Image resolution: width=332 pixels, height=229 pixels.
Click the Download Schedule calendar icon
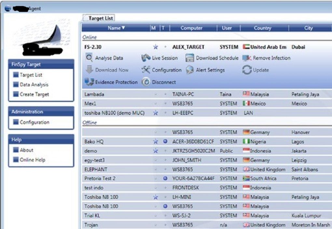(x=190, y=58)
